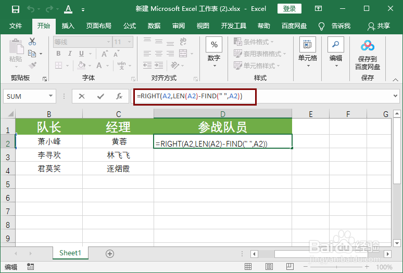Click the Decrease Indent icon
The height and width of the screenshot is (273, 403).
click(x=147, y=66)
